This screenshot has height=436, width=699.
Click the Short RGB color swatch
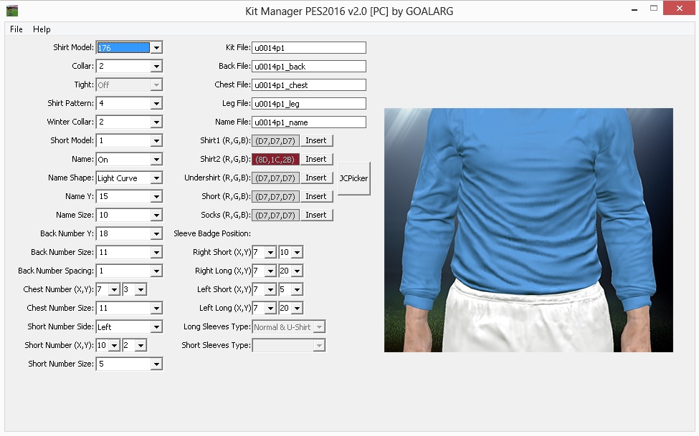[276, 196]
